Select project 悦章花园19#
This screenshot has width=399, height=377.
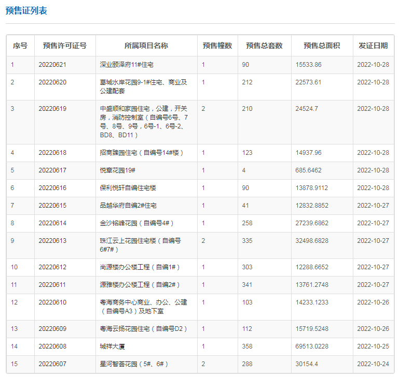click(118, 170)
